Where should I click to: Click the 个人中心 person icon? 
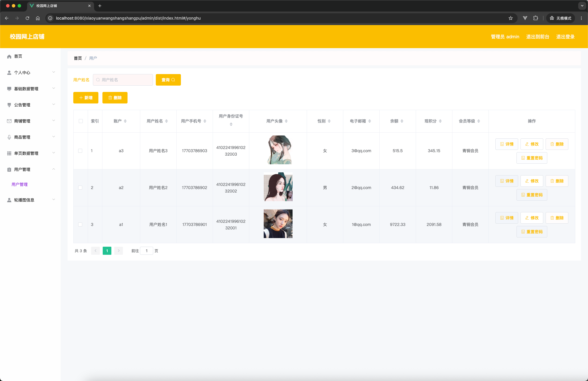click(9, 73)
